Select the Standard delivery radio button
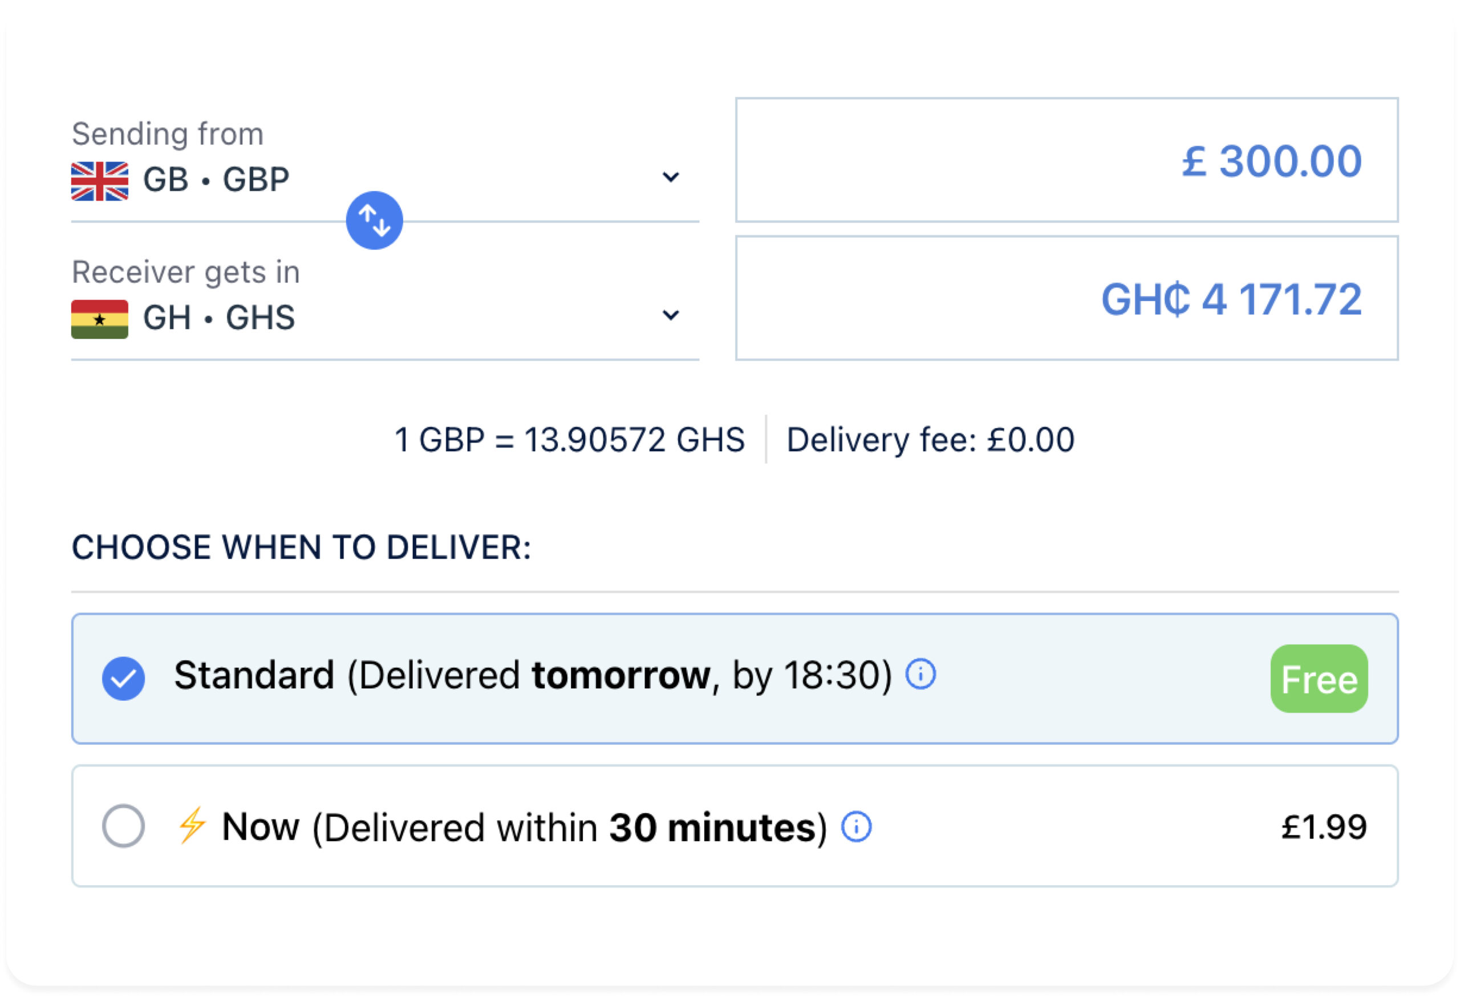This screenshot has width=1460, height=998. (124, 679)
